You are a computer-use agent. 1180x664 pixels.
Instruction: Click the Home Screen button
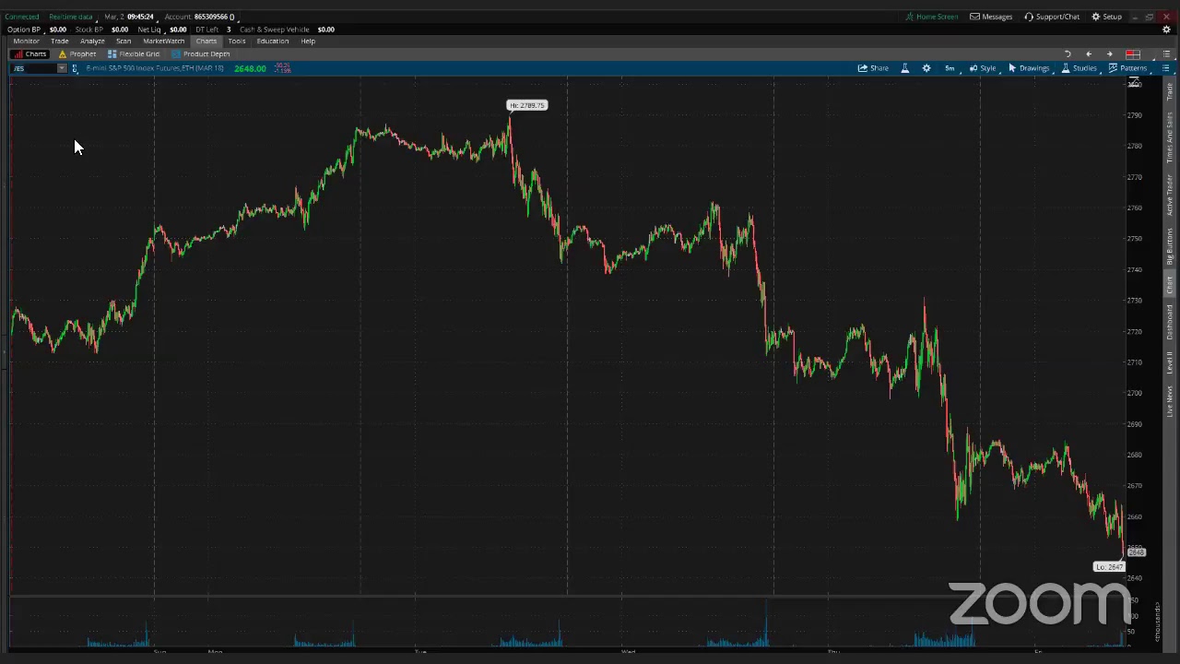[x=931, y=17]
